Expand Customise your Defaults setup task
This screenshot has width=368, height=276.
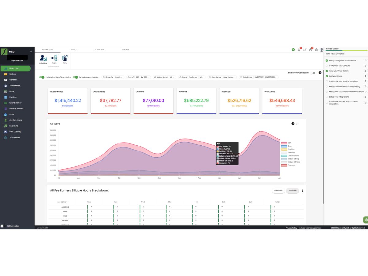coord(346,66)
